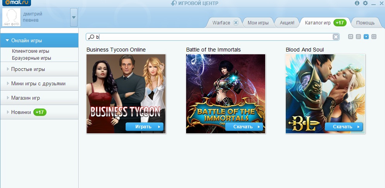Click the user profile photo placeholder
The image size is (385, 188).
(12, 17)
